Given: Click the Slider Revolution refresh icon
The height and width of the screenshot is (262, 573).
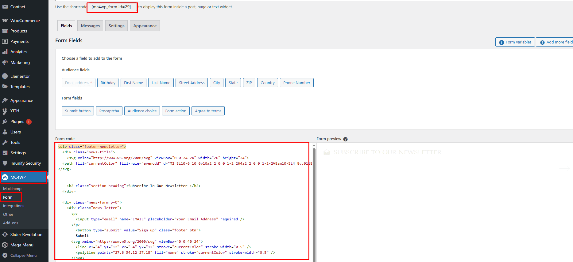Looking at the screenshot, I should (x=5, y=234).
